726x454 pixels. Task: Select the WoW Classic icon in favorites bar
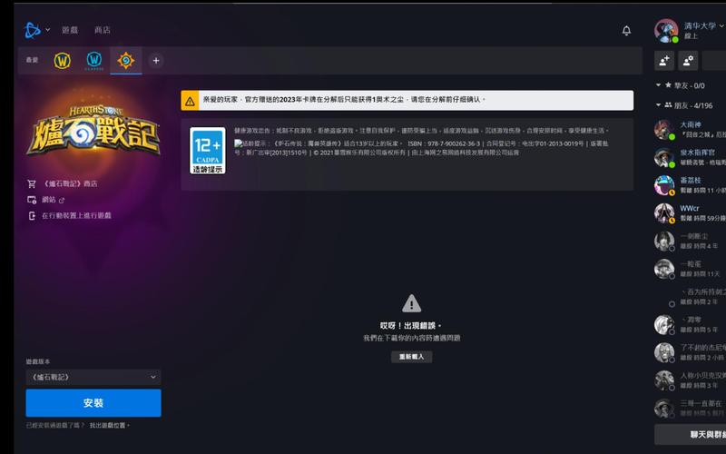[94, 60]
